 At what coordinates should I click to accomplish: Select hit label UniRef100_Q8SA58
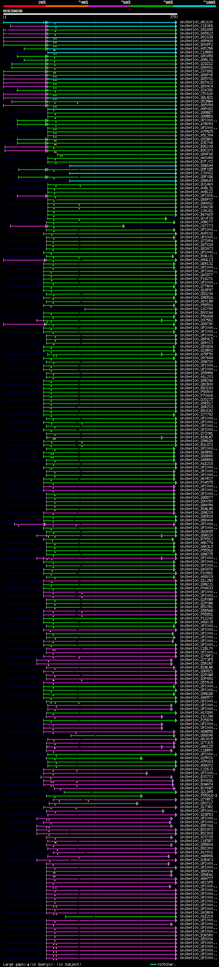pos(196,56)
